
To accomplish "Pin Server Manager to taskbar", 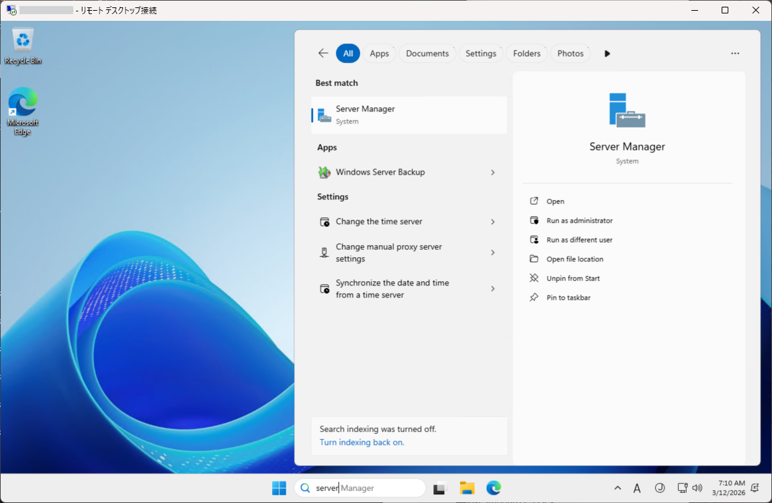I will coord(568,298).
